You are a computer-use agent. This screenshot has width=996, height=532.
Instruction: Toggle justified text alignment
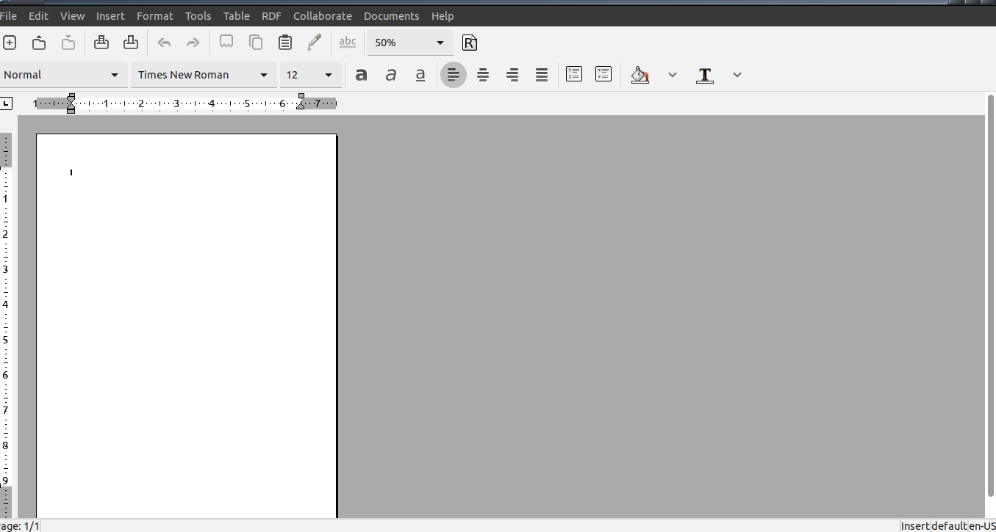(542, 75)
